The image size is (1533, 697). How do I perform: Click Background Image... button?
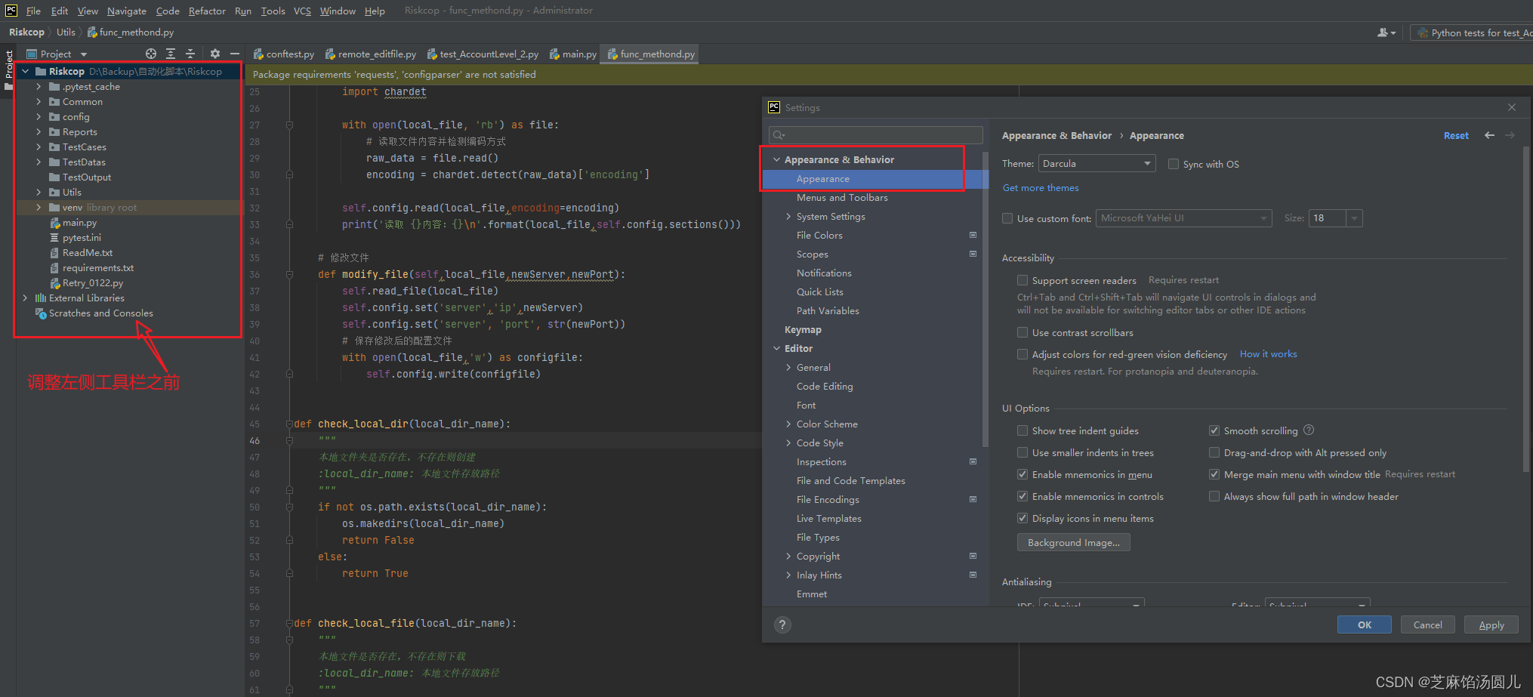pyautogui.click(x=1073, y=542)
